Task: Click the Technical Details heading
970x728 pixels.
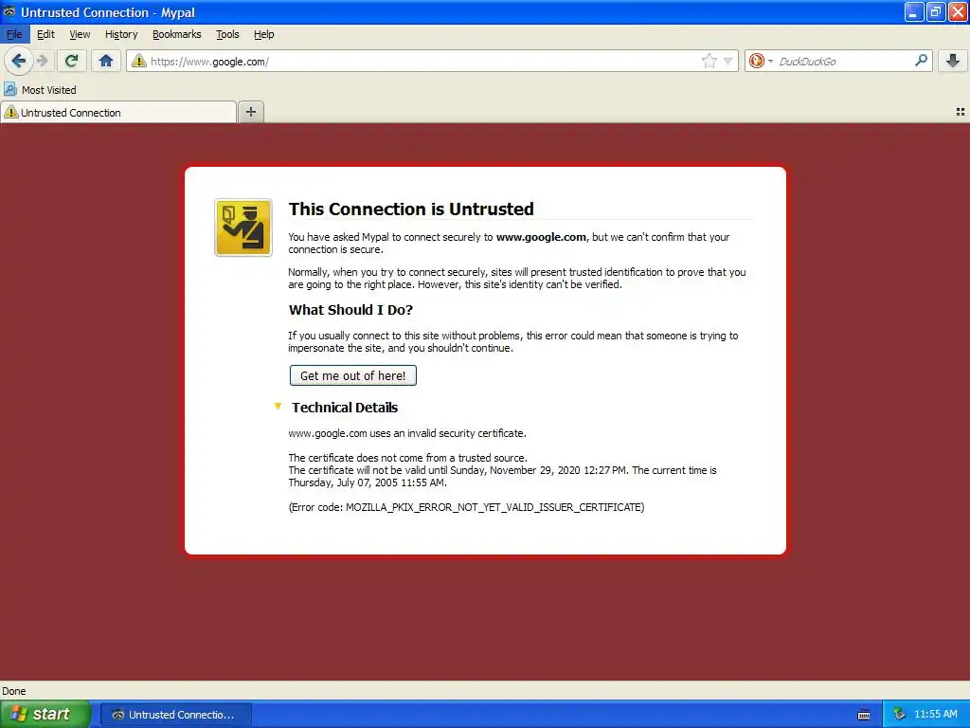Action: [x=345, y=408]
